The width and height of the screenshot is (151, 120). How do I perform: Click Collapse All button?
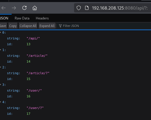click(x=28, y=26)
